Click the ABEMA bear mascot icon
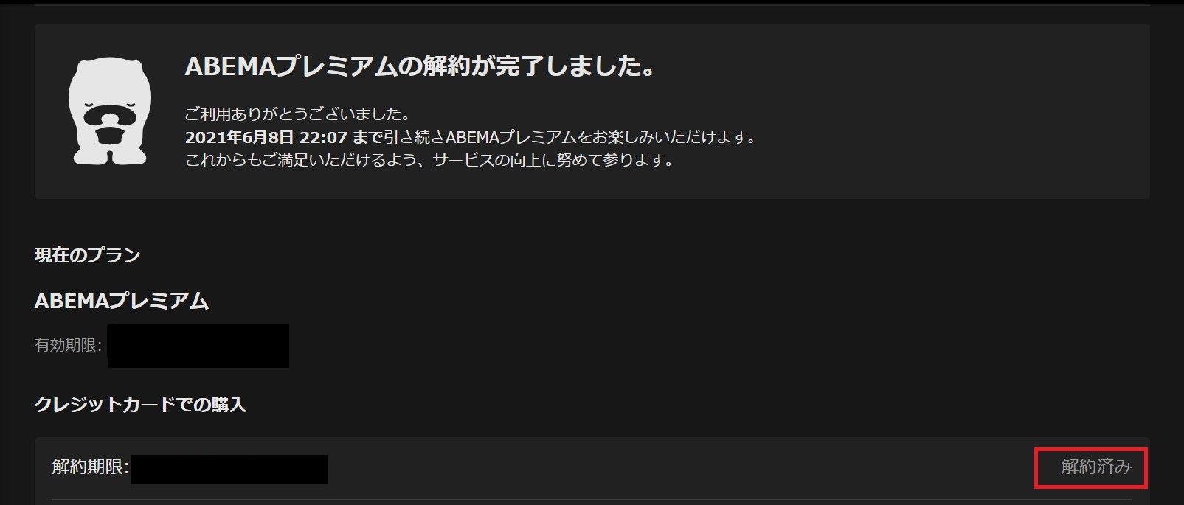This screenshot has height=505, width=1184. point(110,111)
